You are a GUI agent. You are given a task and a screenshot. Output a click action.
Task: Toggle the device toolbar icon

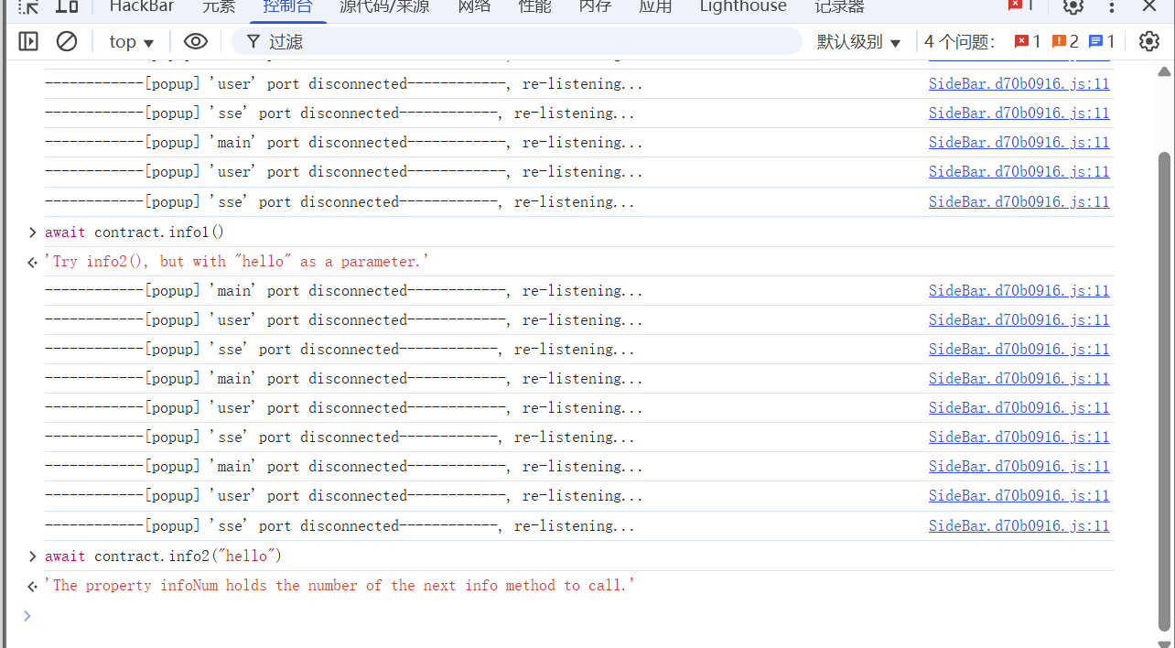click(x=67, y=6)
